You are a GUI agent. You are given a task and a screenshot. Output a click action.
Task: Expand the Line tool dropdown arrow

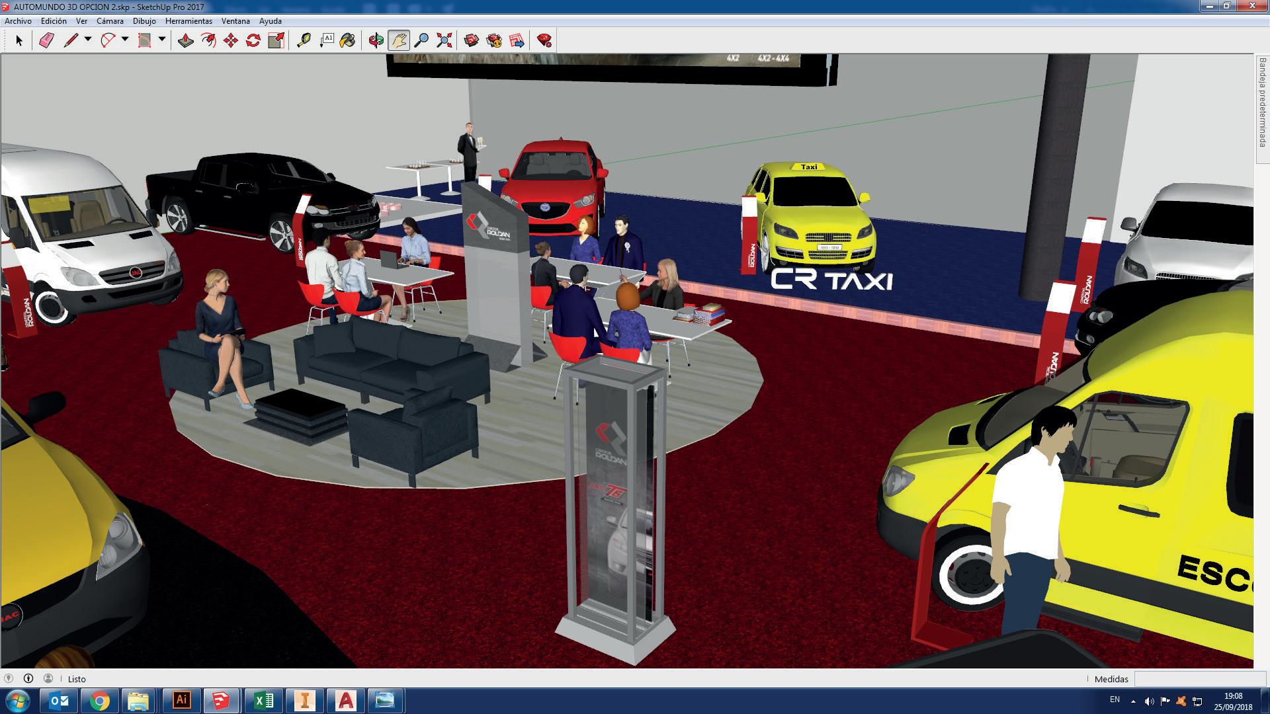coord(87,40)
